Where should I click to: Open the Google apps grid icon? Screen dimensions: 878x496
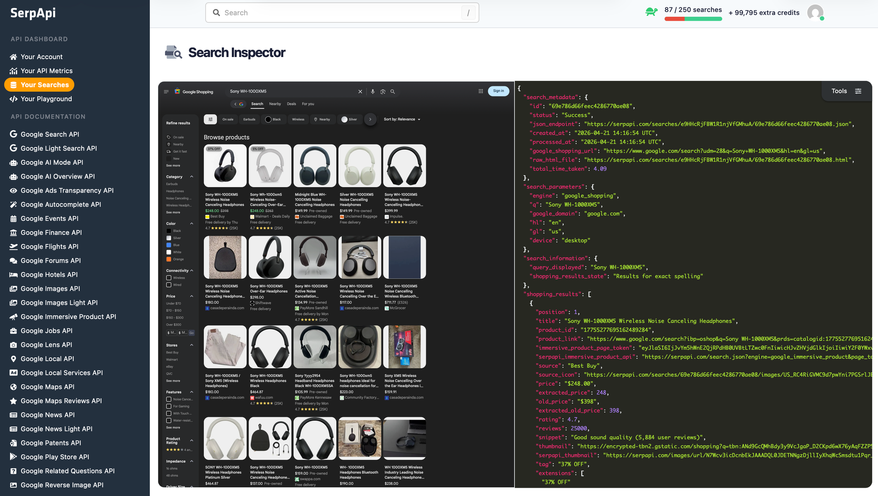481,91
